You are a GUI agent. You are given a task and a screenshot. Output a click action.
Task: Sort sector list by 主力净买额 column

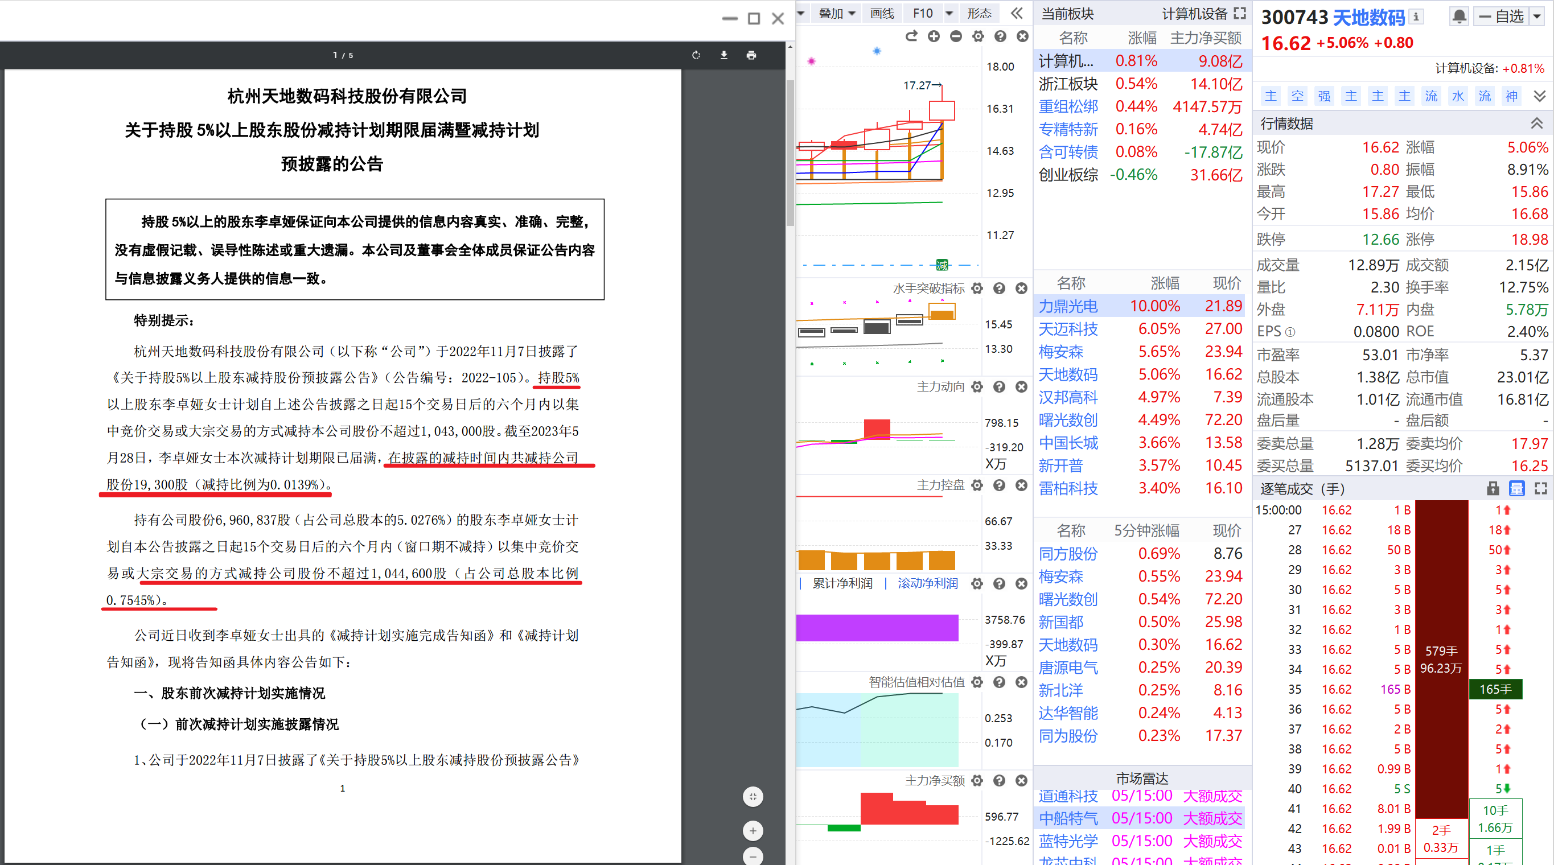coord(1206,38)
